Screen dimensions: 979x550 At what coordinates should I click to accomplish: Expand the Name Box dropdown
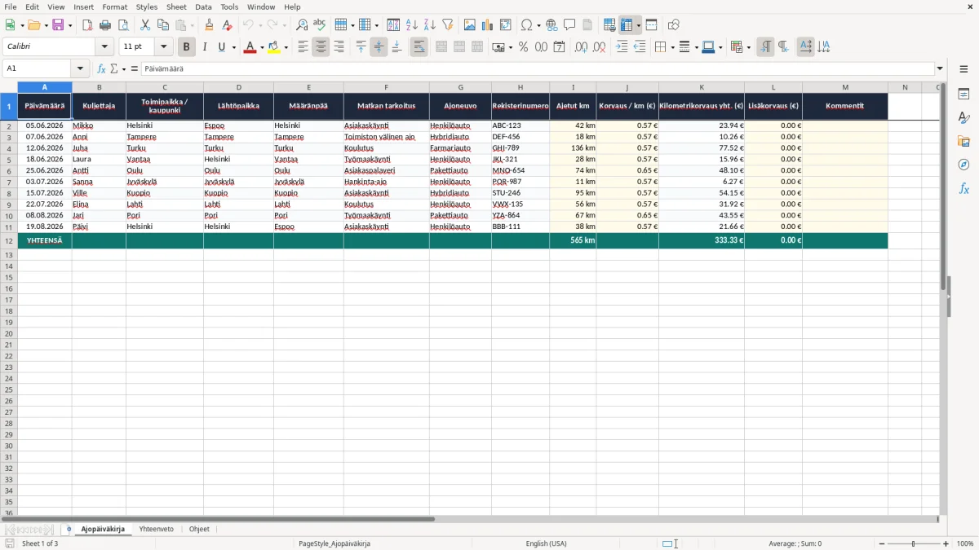coord(80,69)
